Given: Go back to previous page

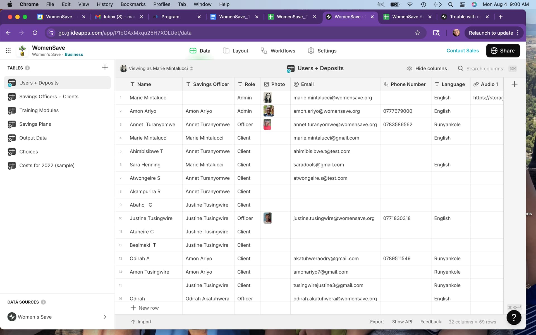Looking at the screenshot, I should pyautogui.click(x=8, y=33).
